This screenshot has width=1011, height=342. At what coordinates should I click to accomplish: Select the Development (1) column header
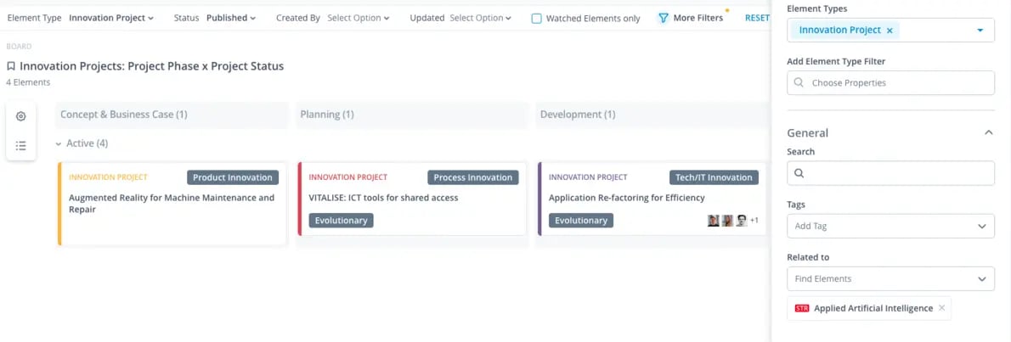652,115
